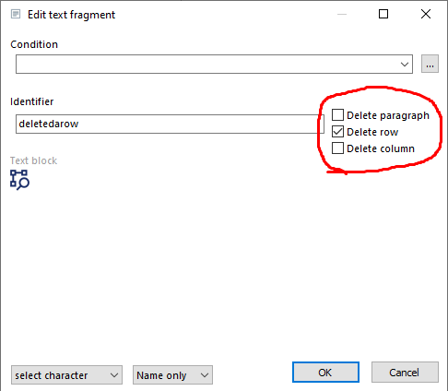Focus the Identifier field containing deletedarow

170,124
